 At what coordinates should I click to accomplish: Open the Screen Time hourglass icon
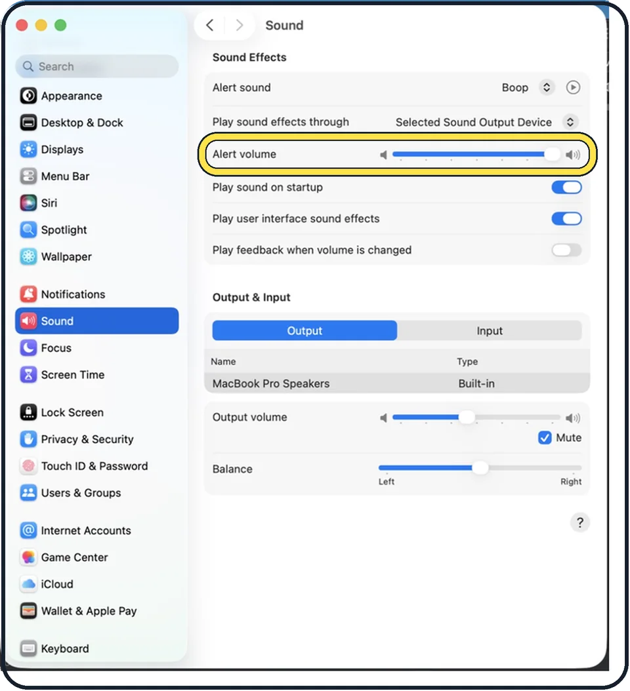(x=28, y=374)
